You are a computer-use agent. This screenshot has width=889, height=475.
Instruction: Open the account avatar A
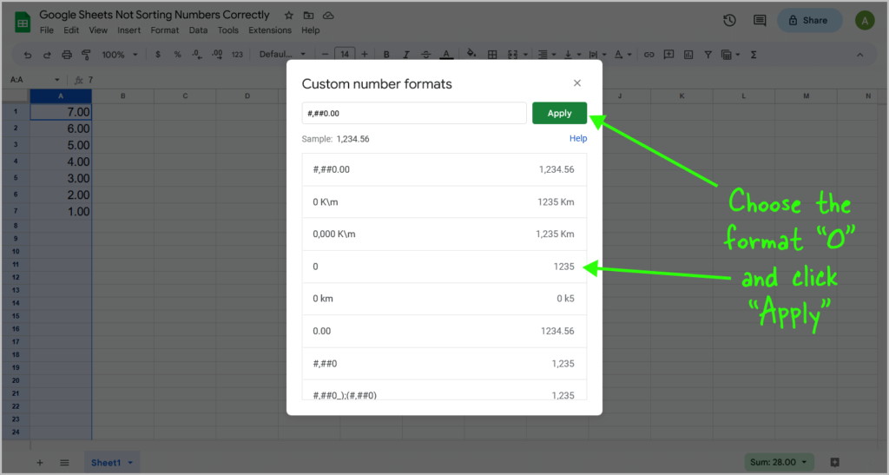click(864, 21)
